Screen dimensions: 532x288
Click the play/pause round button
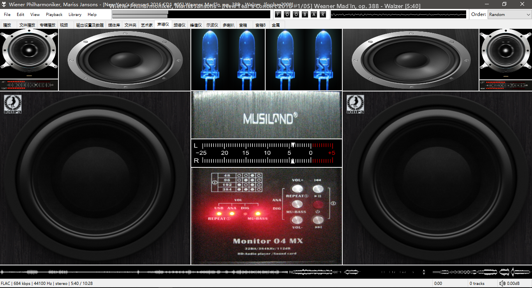point(318,204)
